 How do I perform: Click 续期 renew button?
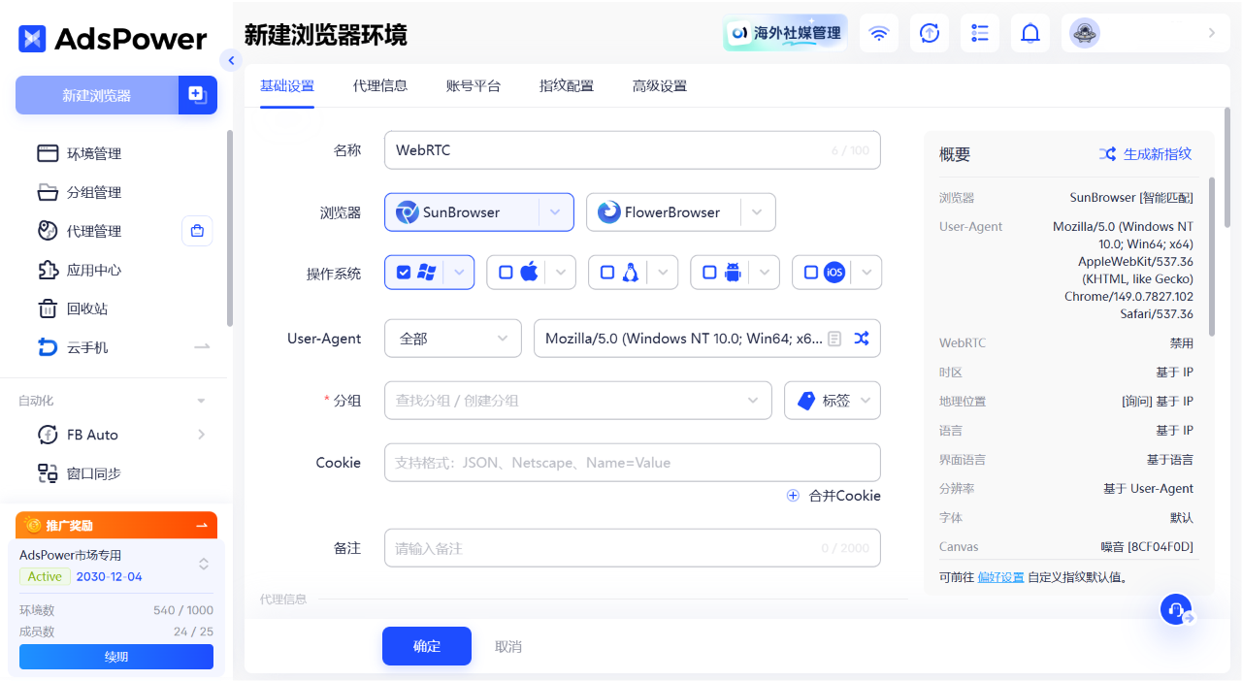116,657
